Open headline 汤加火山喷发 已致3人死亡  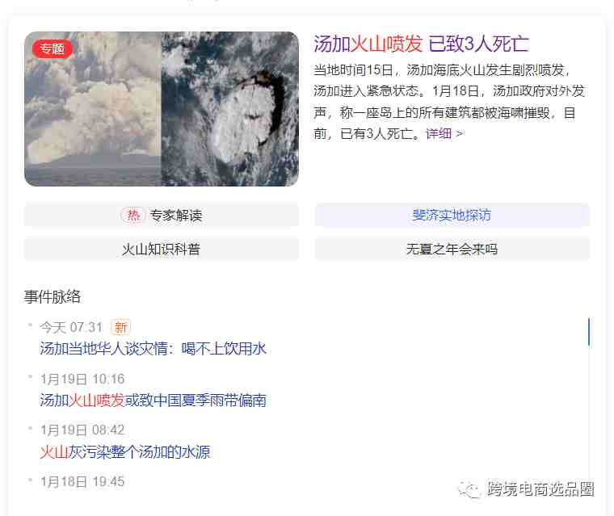tap(422, 44)
